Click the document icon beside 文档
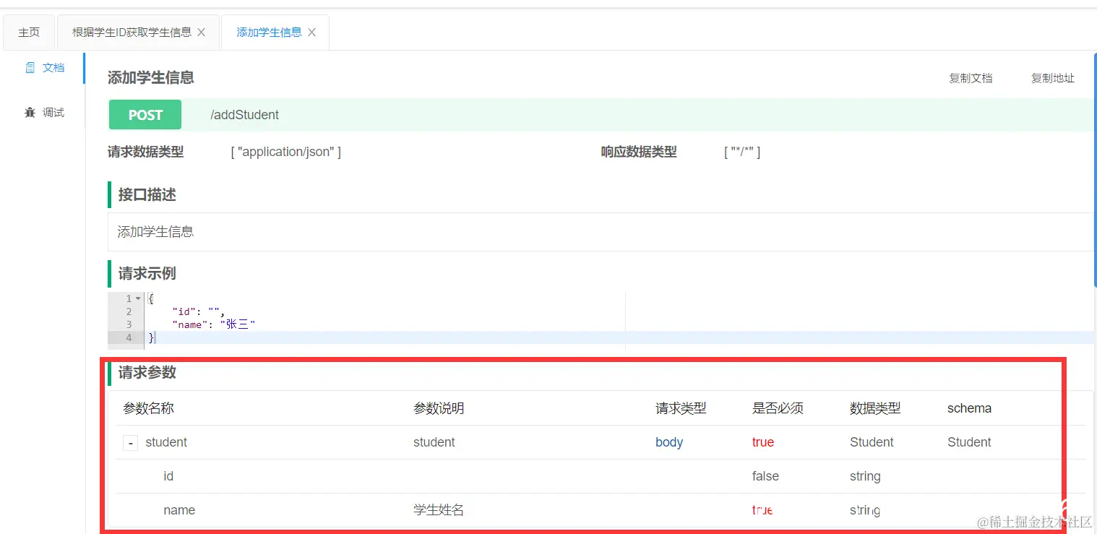The height and width of the screenshot is (534, 1097). 30,68
